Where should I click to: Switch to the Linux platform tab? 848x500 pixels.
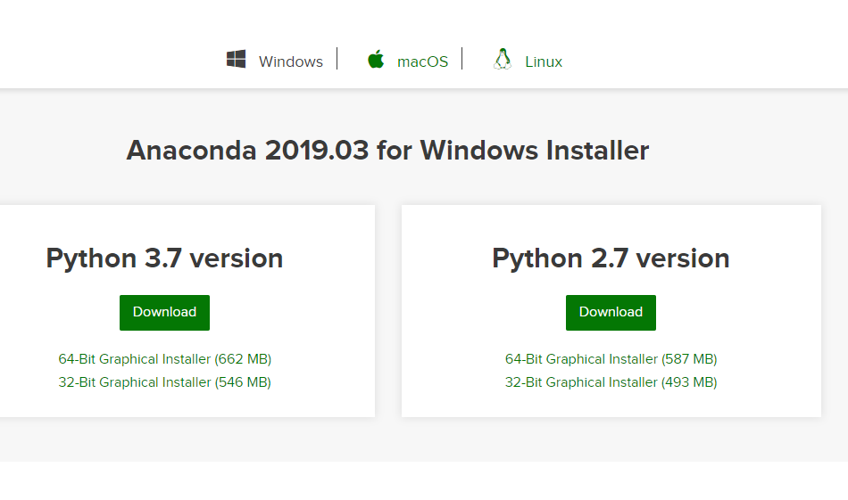544,61
